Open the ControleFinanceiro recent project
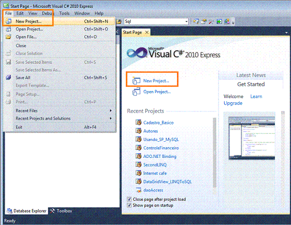Viewport: 291px width, 225px height. click(x=161, y=148)
